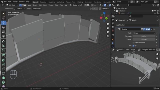Switch to the Shading workspace tab
This screenshot has width=160, height=90.
point(80,2)
